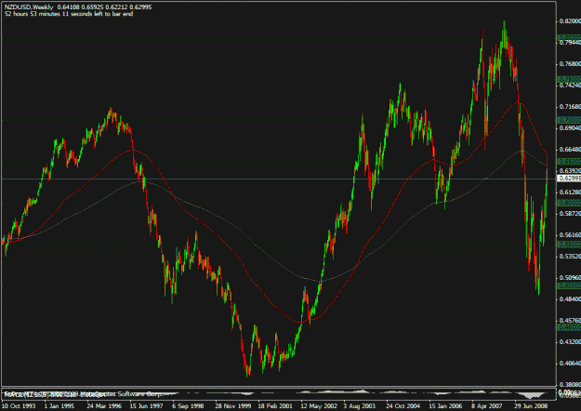Click the current price label 0.62995
This screenshot has height=411, width=581.
pos(570,179)
